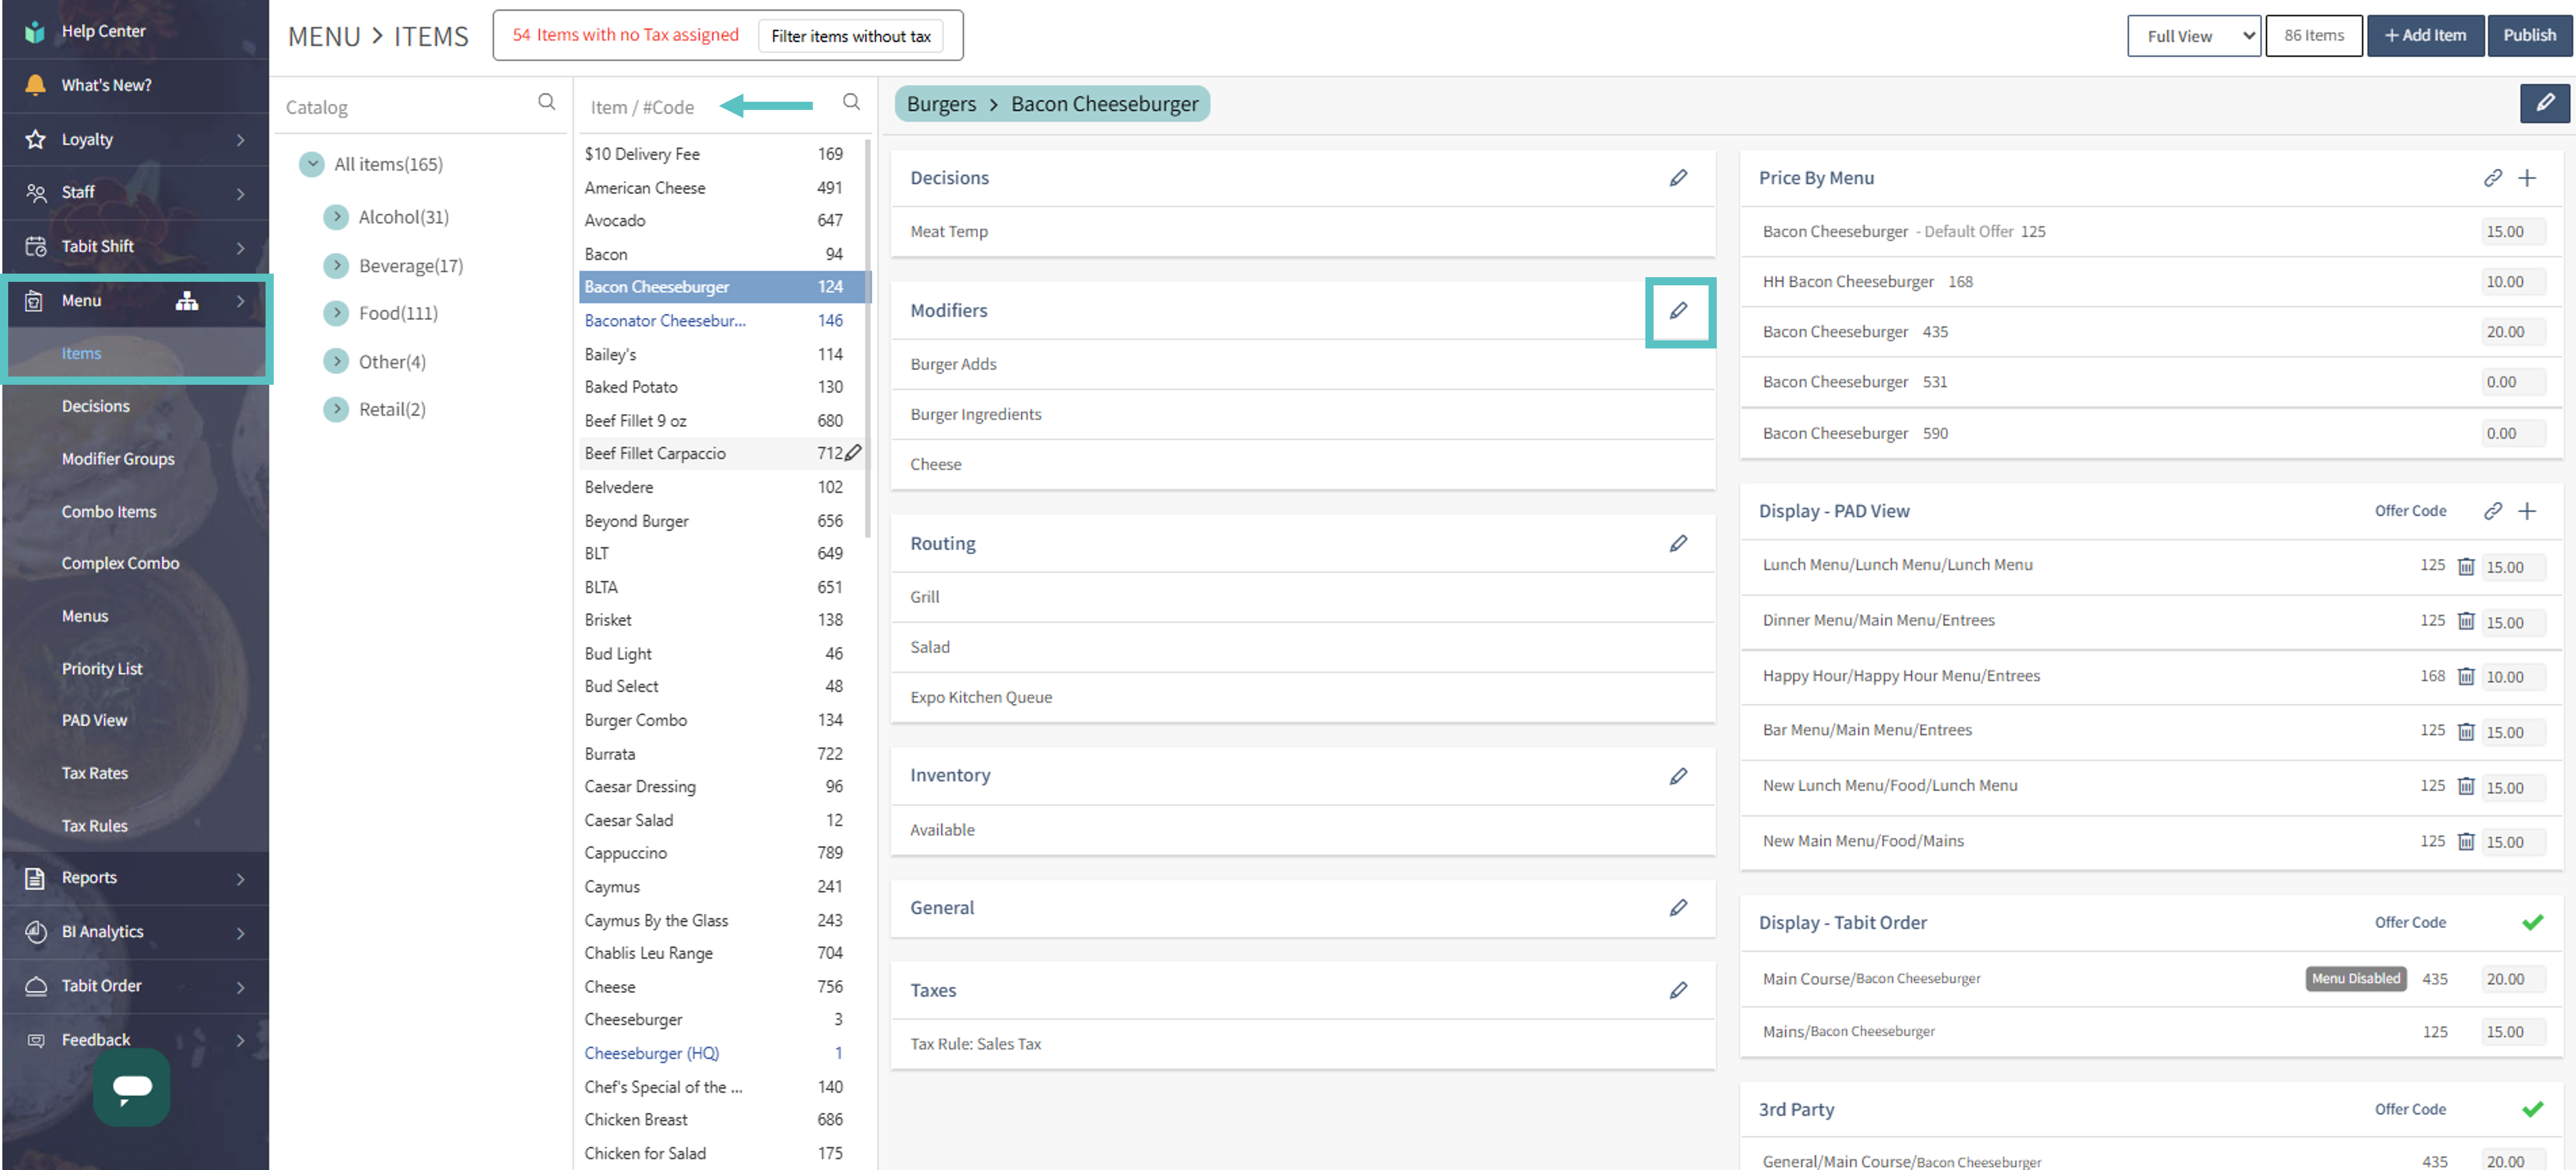The image size is (2576, 1170).
Task: Open the chat bubble widget
Action: point(132,1087)
